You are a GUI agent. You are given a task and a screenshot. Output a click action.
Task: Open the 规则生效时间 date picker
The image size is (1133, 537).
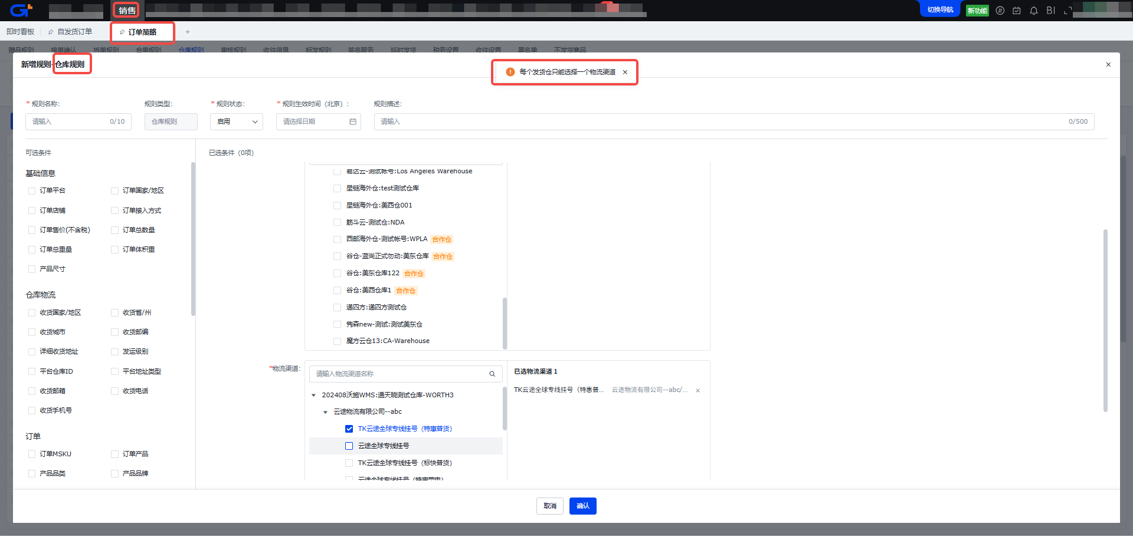coord(319,121)
